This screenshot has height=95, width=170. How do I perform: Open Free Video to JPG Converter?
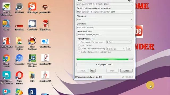tap(6, 78)
